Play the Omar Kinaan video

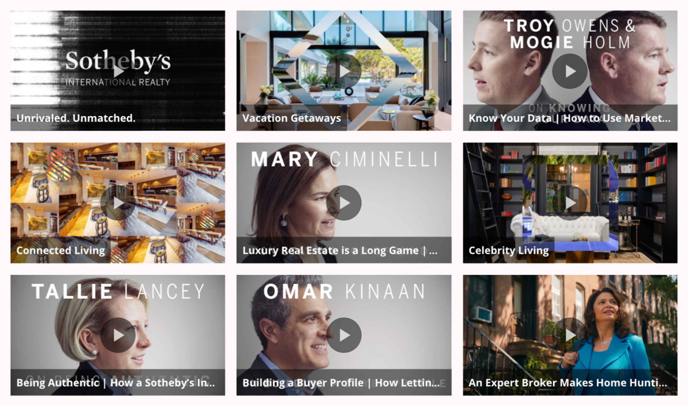[344, 335]
